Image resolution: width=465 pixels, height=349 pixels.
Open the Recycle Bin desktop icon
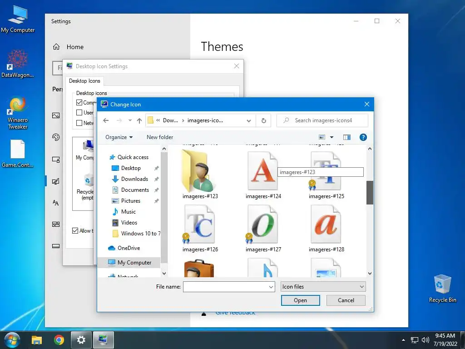click(442, 289)
